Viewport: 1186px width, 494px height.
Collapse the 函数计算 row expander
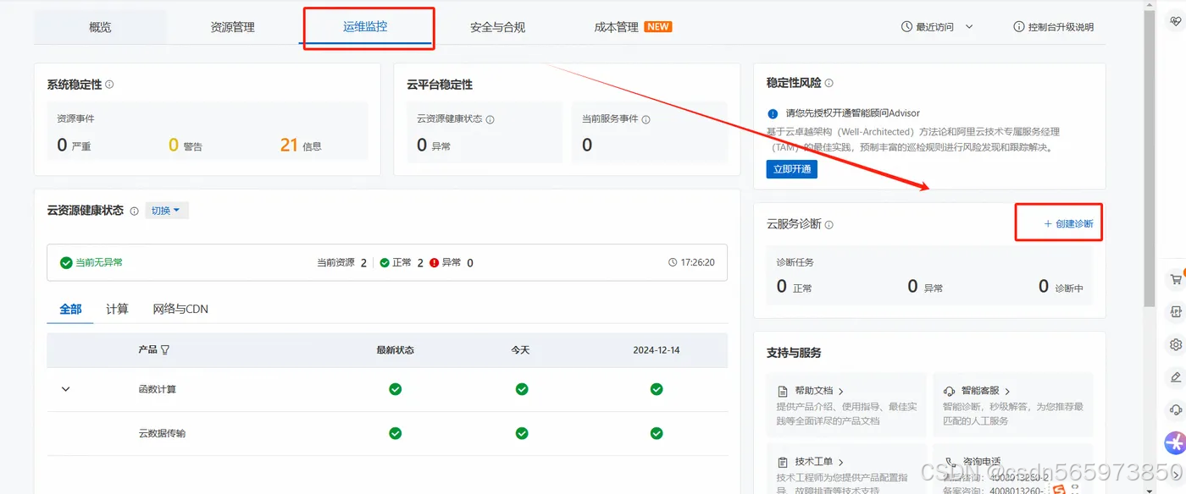click(66, 389)
